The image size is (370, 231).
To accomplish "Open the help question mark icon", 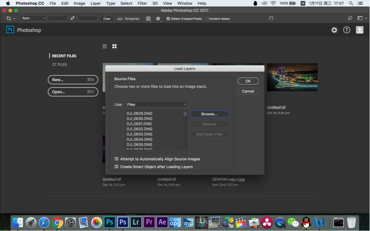I will coord(346,30).
